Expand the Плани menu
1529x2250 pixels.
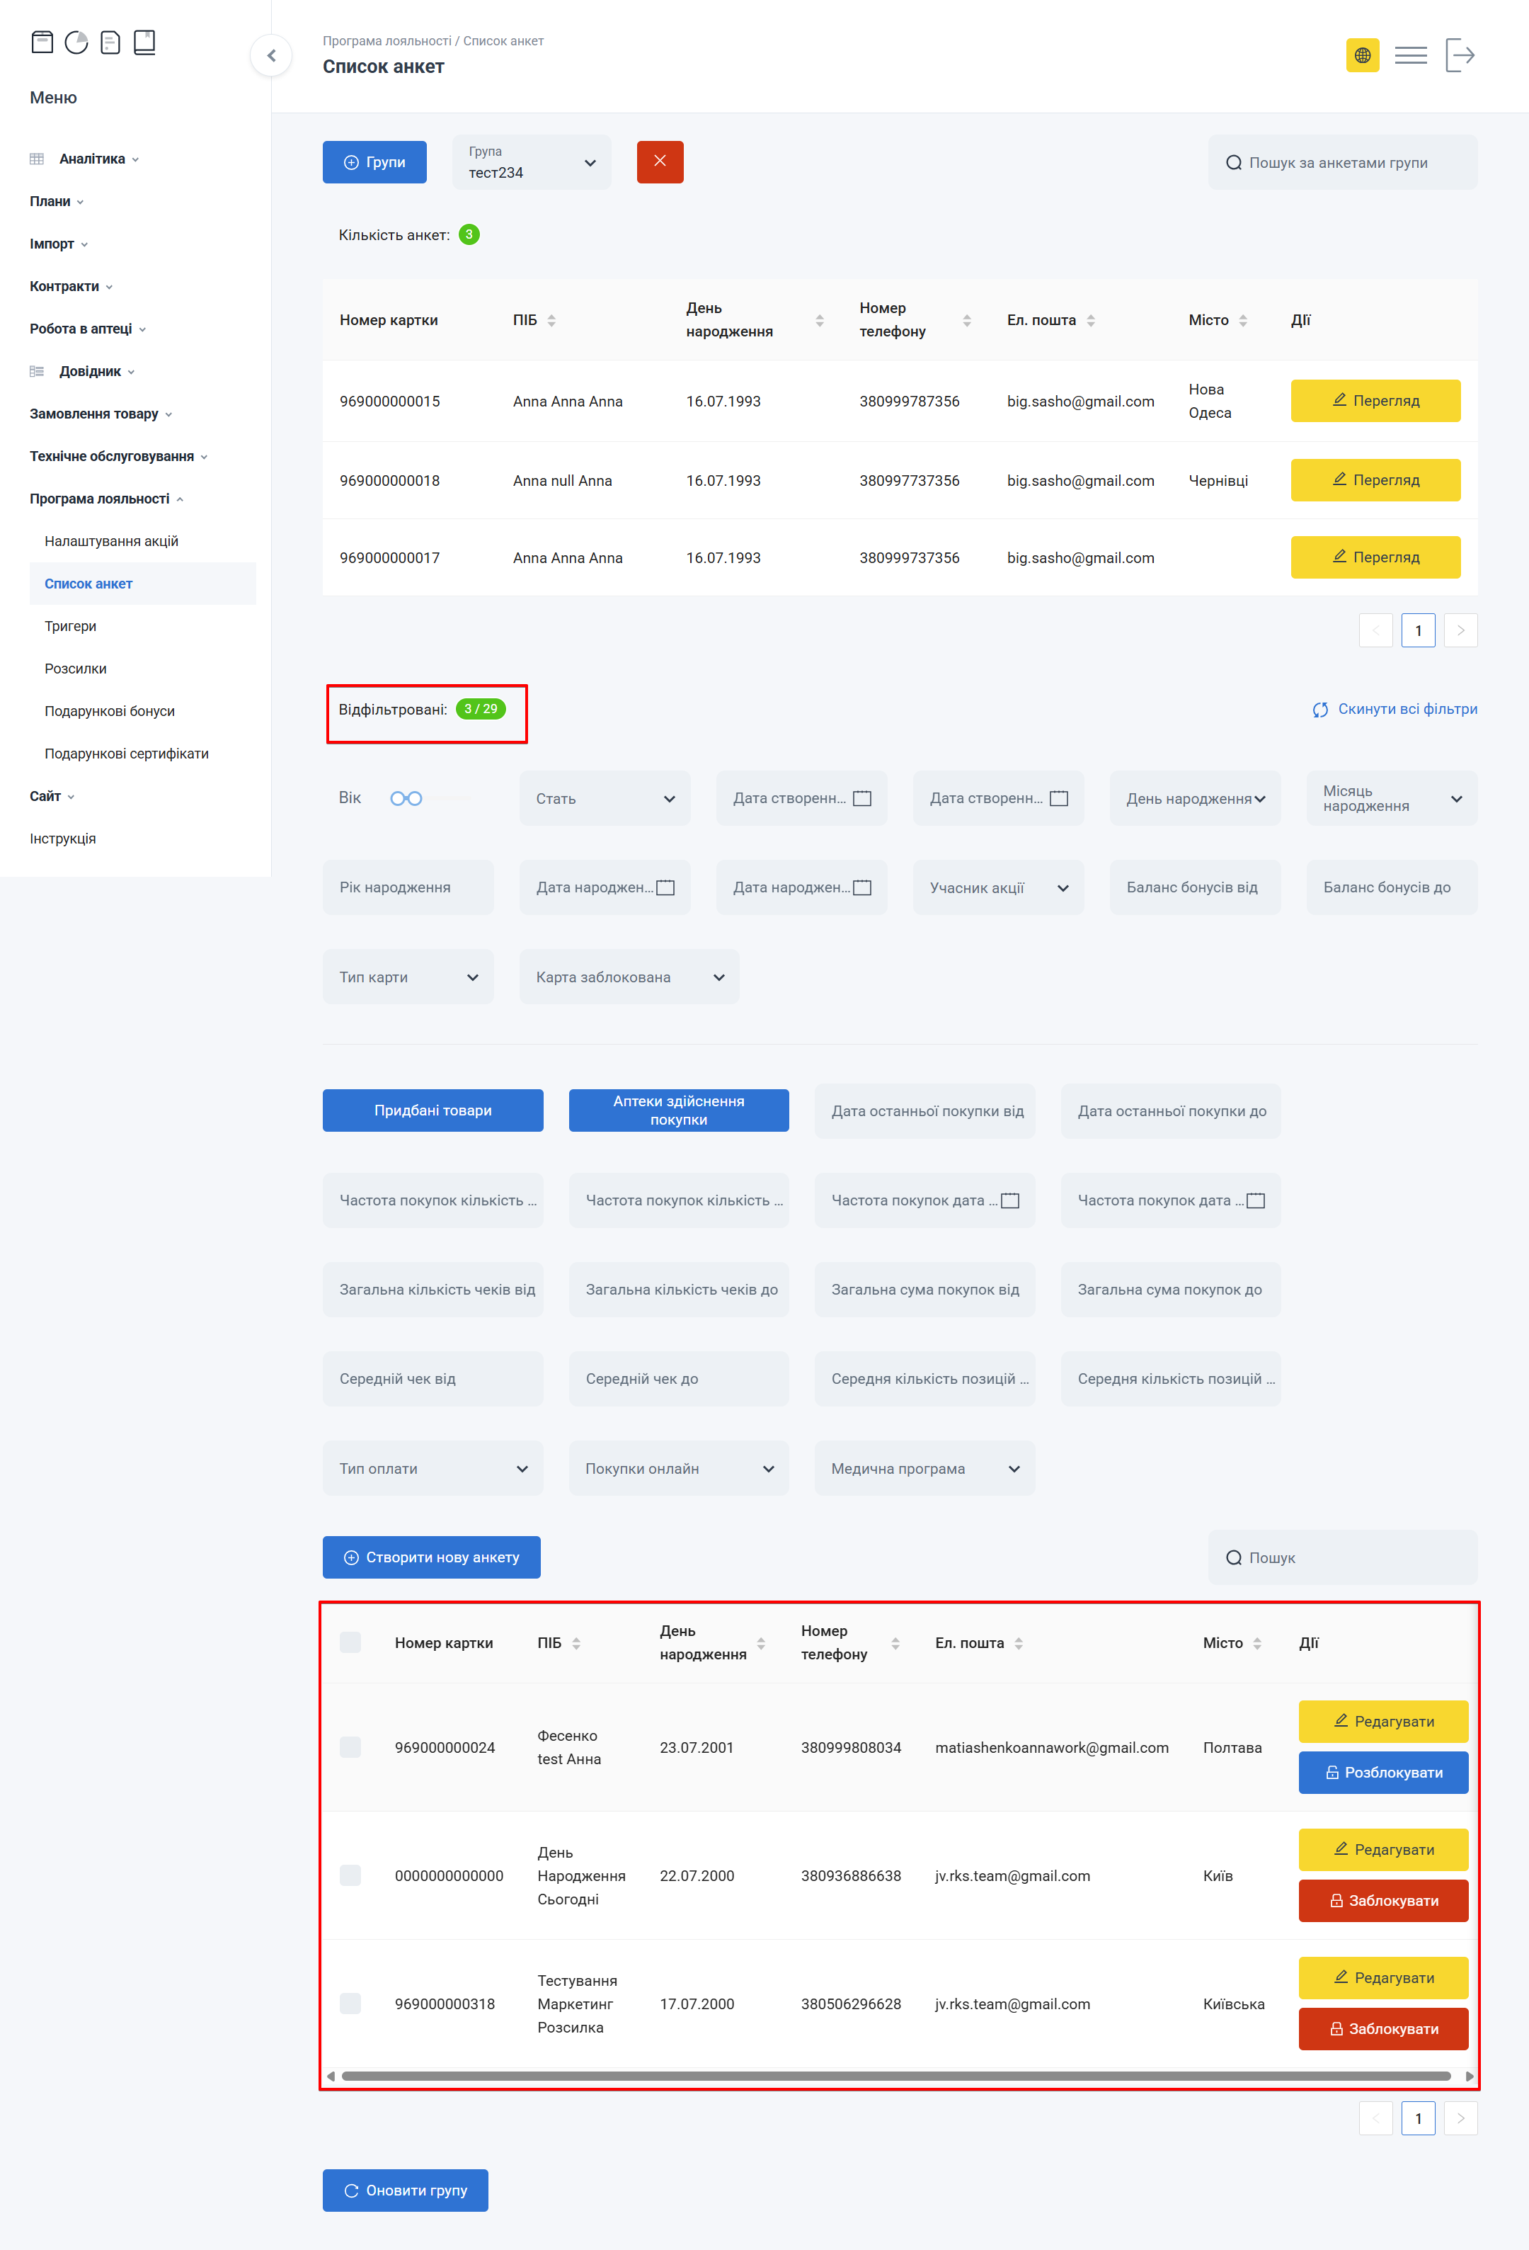(x=56, y=201)
